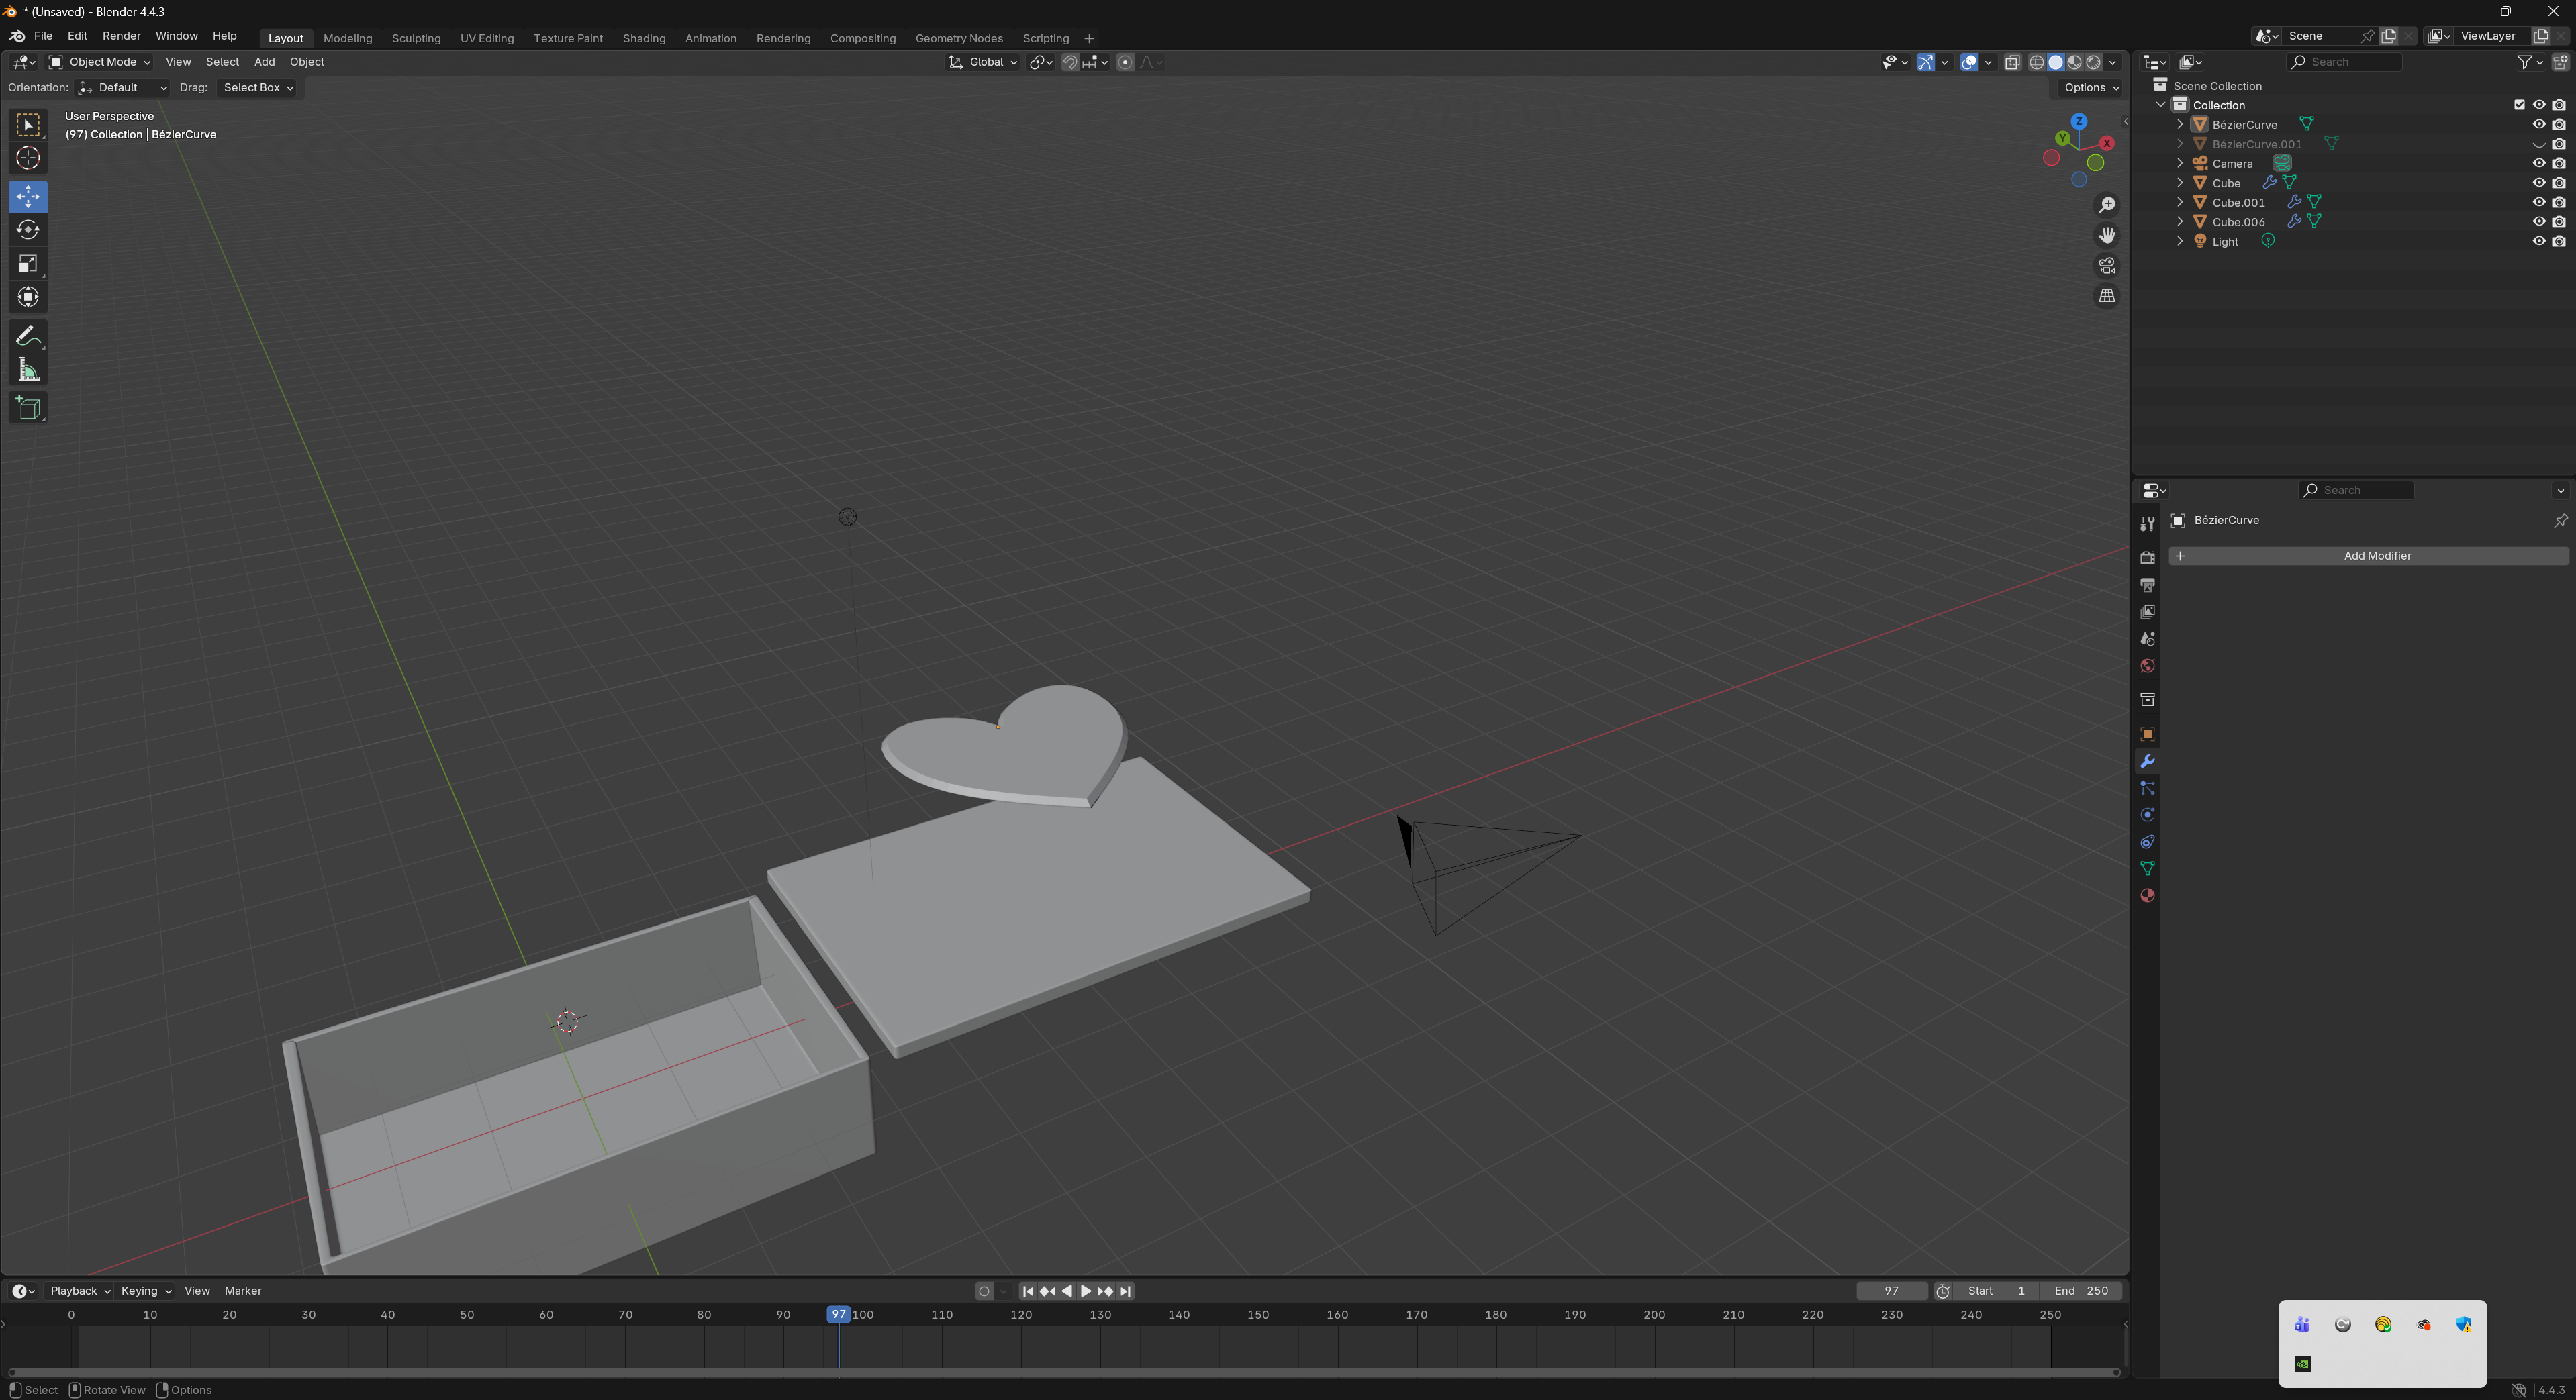Uncheck the Collection exclude checkbox
The height and width of the screenshot is (1400, 2576).
tap(2519, 105)
